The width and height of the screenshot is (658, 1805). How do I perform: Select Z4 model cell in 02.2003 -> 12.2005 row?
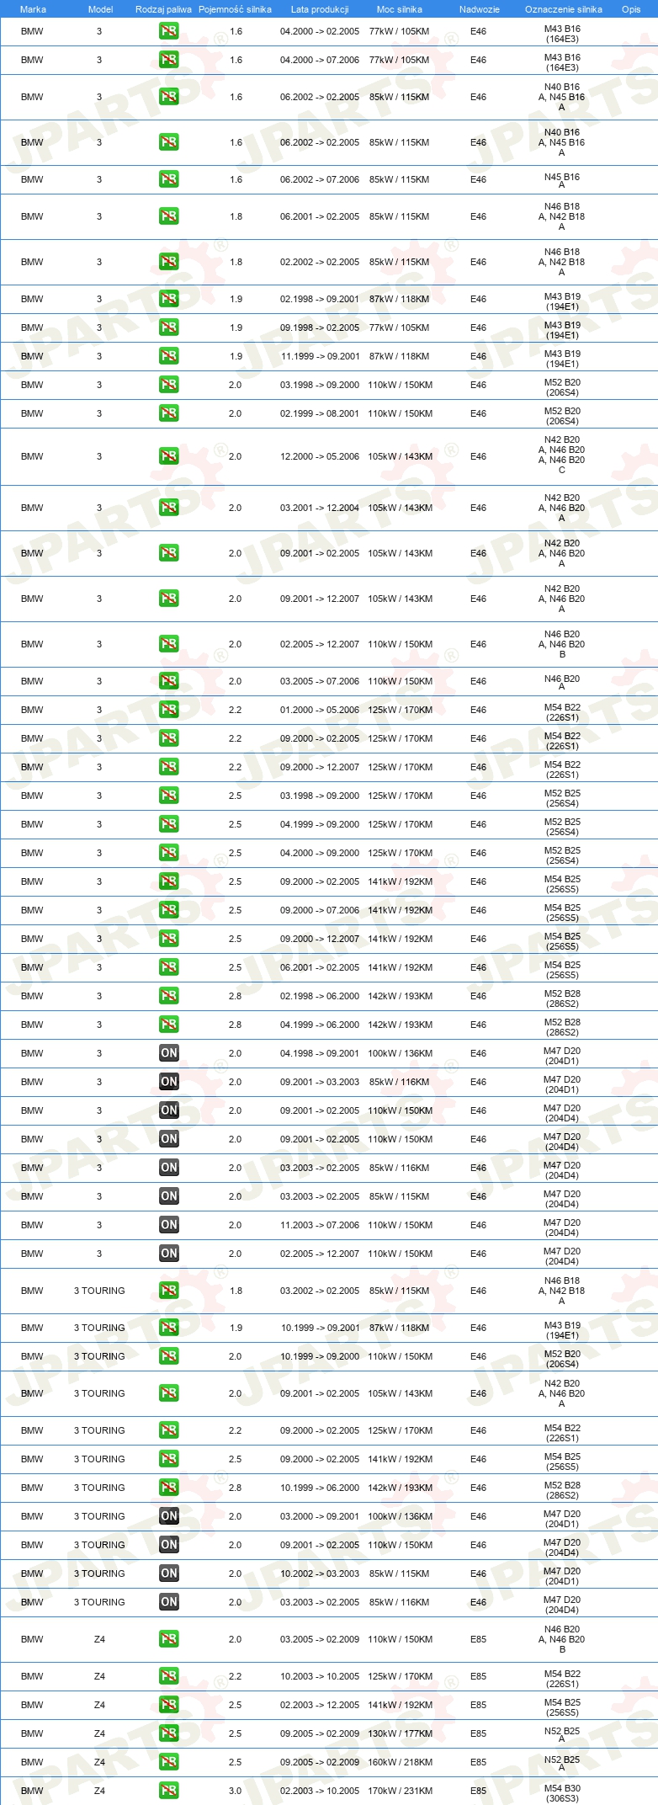coord(99,1705)
